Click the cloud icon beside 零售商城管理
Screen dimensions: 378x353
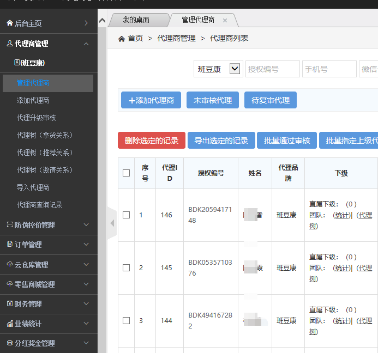[x=10, y=284]
